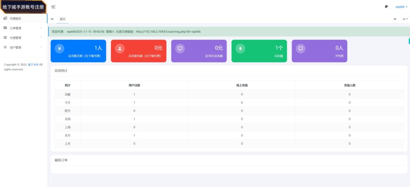Click the chat icon on 子代理 card
The image size is (410, 187).
pyautogui.click(x=300, y=49)
